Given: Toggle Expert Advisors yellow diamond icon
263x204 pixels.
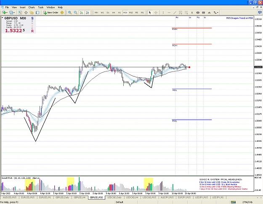Looking at the screenshot, I should (62, 13).
